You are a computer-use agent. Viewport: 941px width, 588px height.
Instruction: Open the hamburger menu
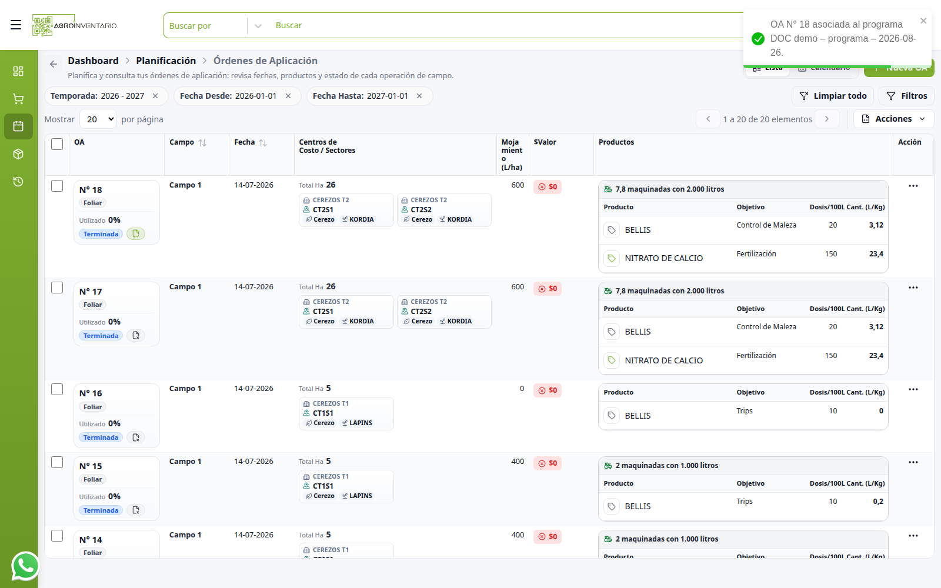tap(16, 25)
